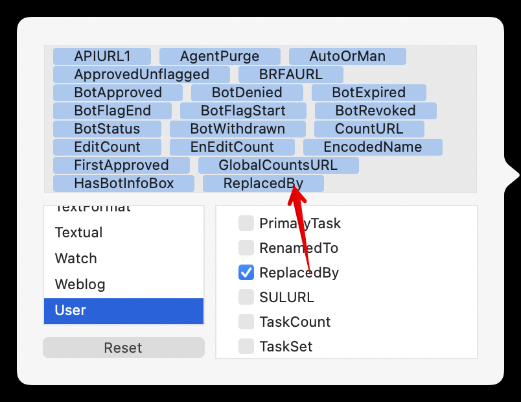Check the SULURL option

[x=246, y=297]
